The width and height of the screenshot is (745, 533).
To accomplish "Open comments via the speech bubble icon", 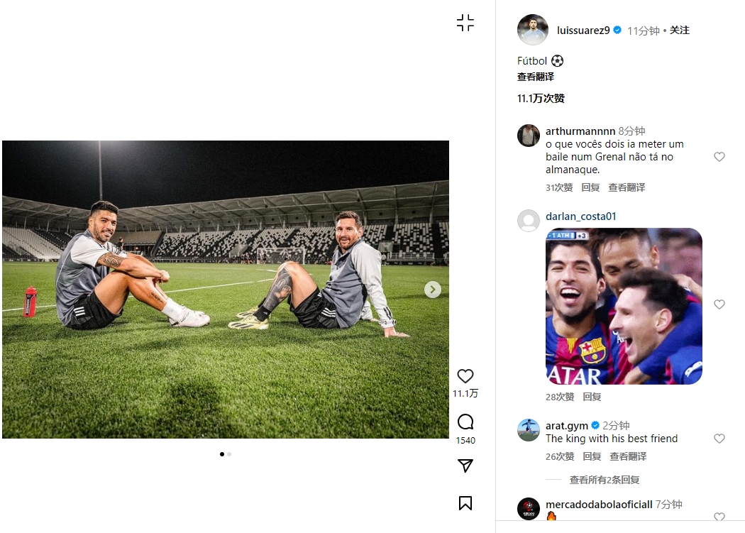I will [x=465, y=422].
